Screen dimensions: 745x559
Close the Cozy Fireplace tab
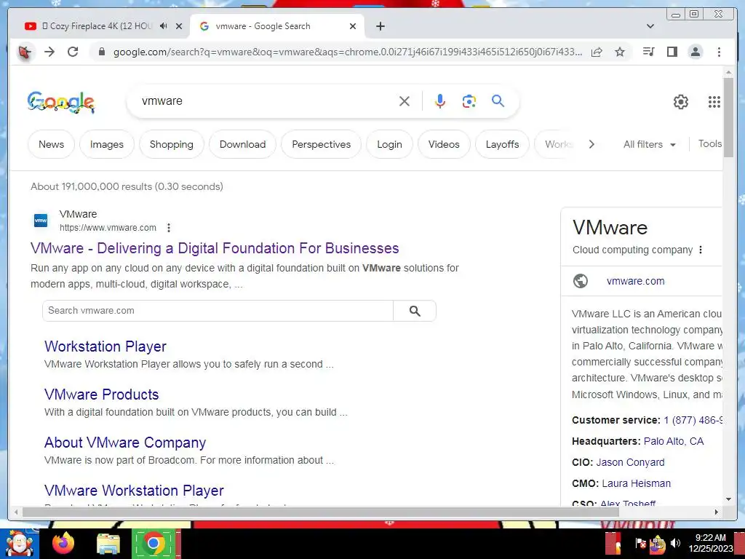click(179, 26)
